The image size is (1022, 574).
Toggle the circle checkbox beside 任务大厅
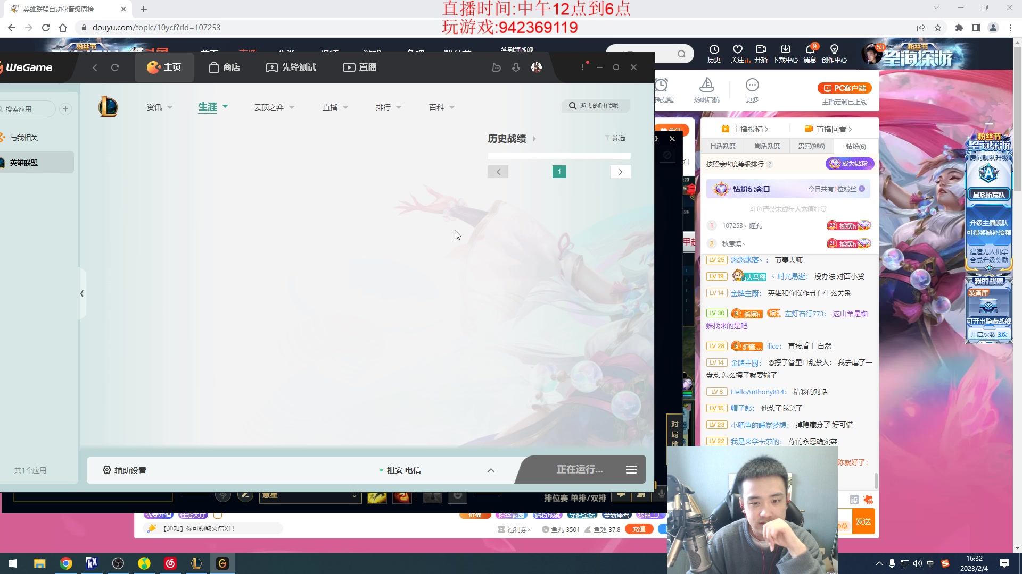click(218, 514)
